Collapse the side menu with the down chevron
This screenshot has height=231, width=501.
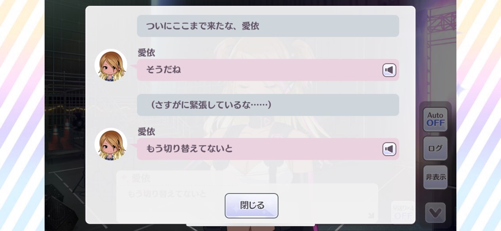[x=435, y=213]
